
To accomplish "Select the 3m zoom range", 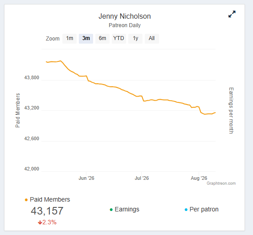I will (86, 39).
